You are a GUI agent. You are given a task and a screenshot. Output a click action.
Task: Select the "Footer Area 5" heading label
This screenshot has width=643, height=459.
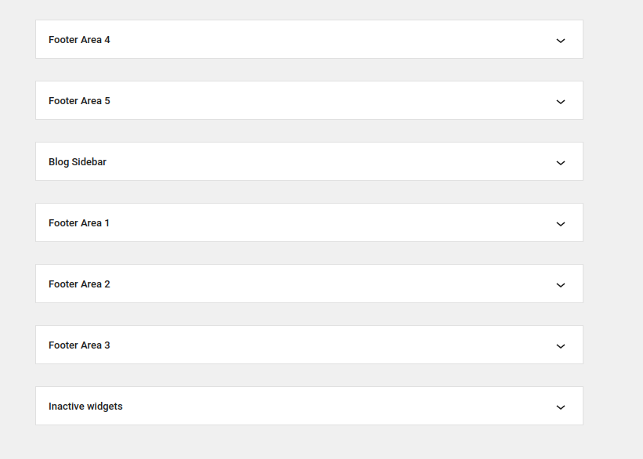point(79,101)
